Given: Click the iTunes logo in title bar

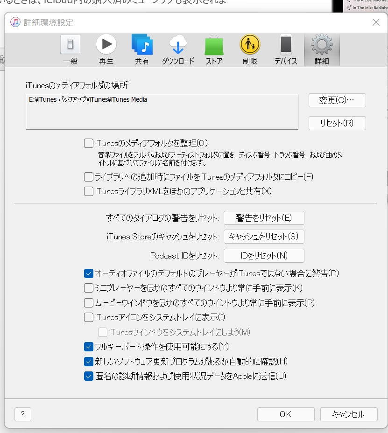Looking at the screenshot, I should tap(15, 22).
